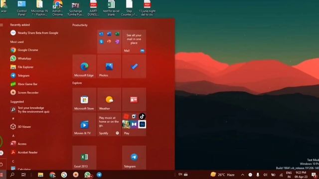Image resolution: width=319 pixels, height=179 pixels.
Task: Jump using the # list header
Action: [13, 118]
